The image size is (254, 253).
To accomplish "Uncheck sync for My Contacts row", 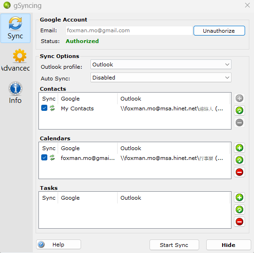I will point(44,108).
